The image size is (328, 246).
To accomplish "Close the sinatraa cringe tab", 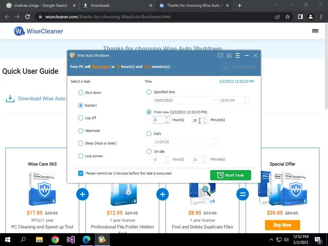I will (x=74, y=5).
